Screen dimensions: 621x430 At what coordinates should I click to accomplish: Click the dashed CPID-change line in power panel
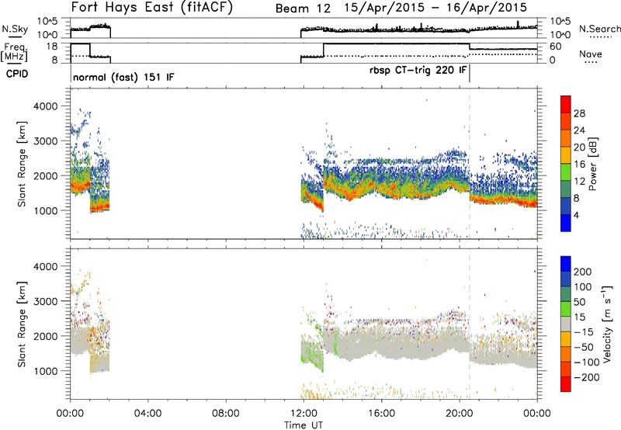(470, 164)
